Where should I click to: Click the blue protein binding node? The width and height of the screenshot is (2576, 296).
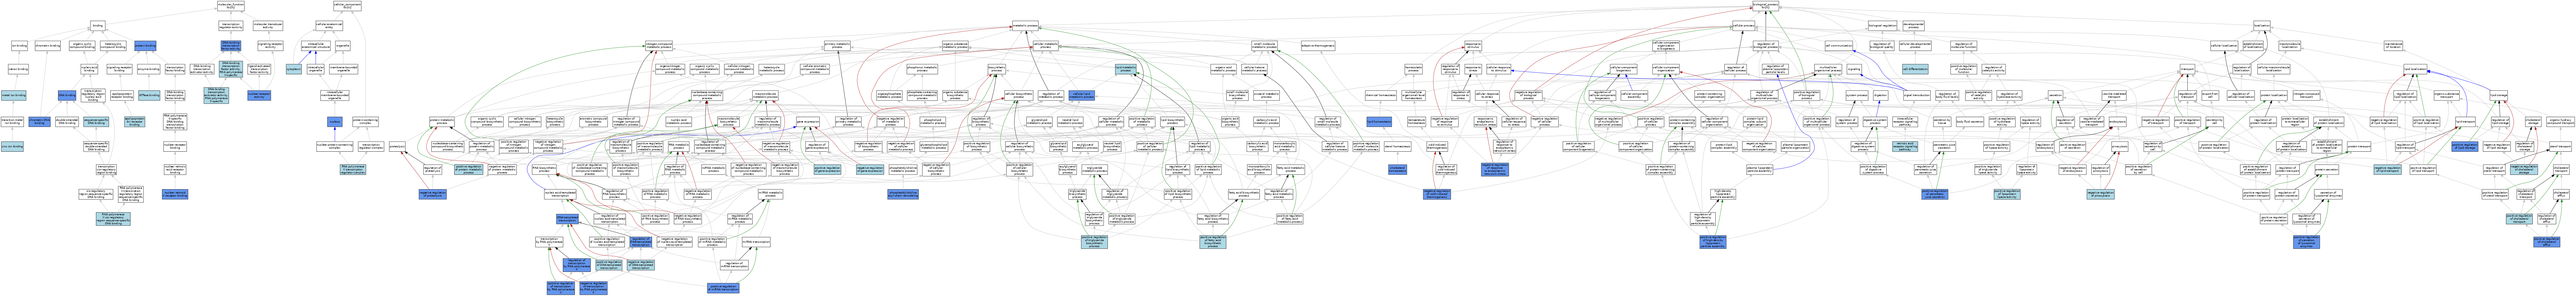tap(145, 46)
